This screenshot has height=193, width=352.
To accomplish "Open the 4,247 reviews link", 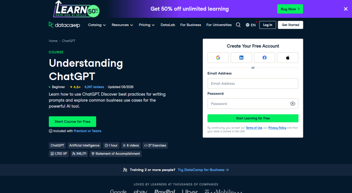I will (94, 87).
